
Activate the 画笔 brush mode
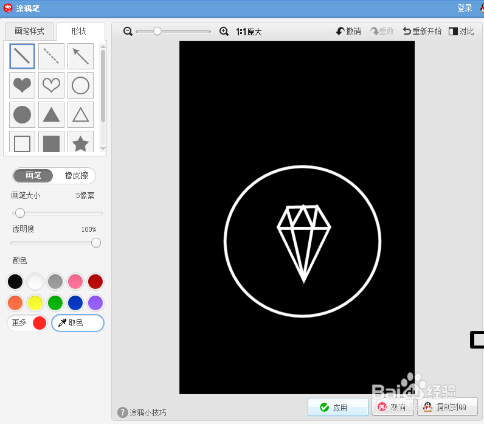(33, 175)
